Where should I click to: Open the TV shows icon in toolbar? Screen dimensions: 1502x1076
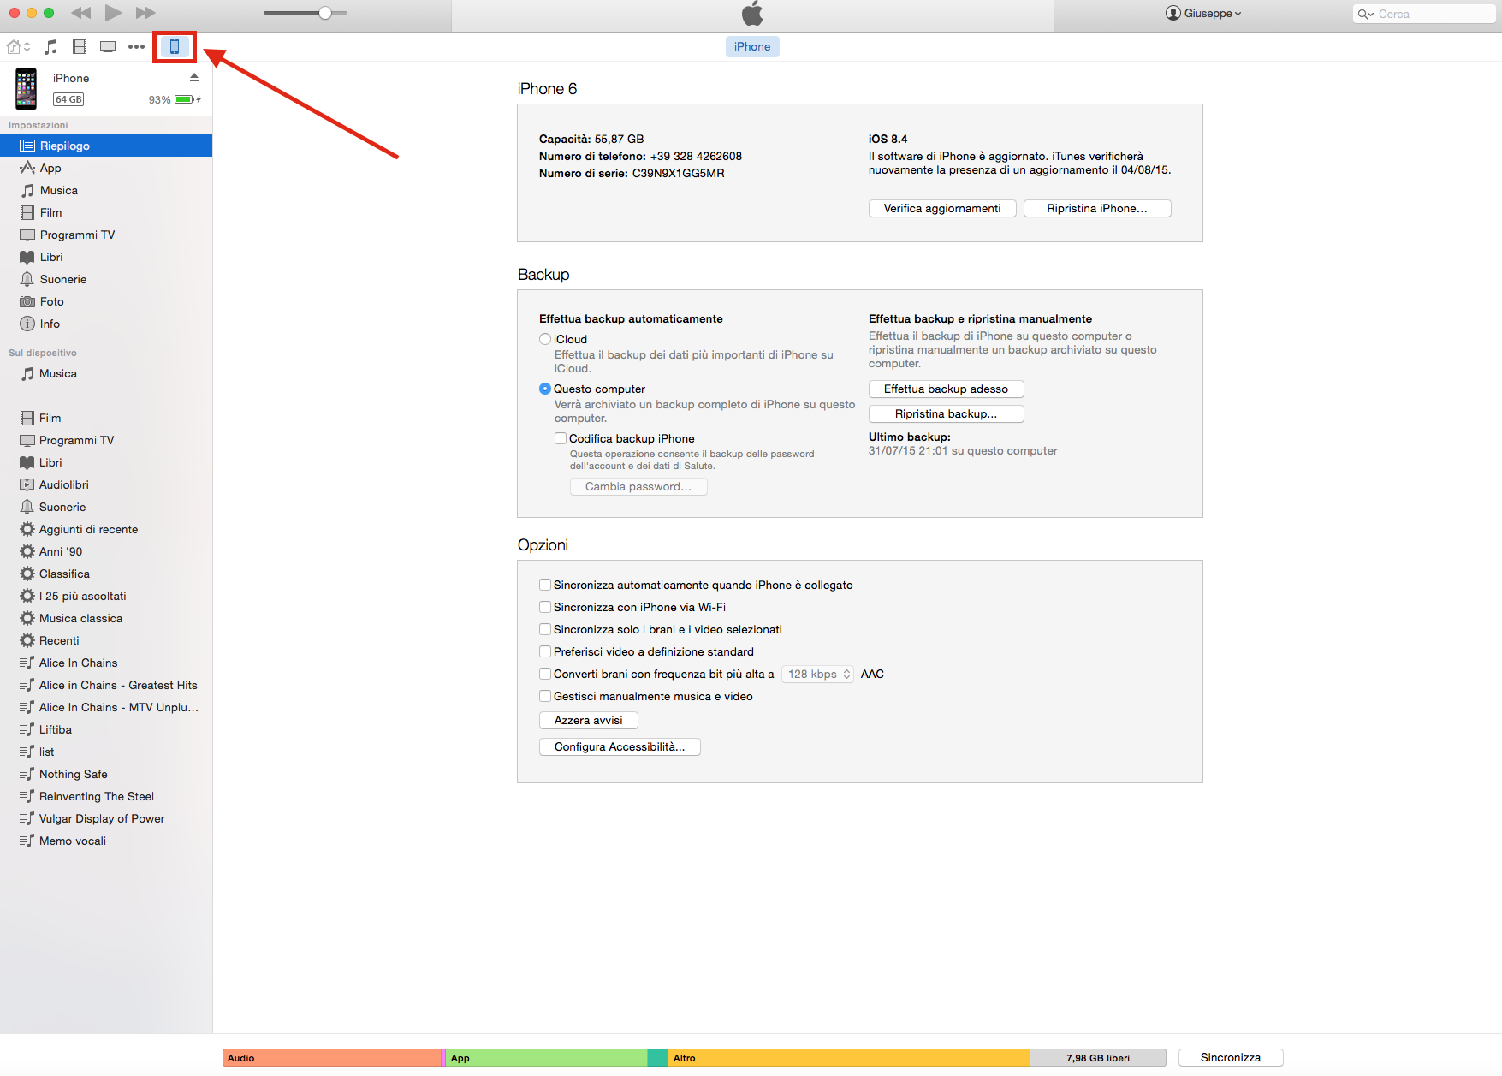(x=108, y=46)
